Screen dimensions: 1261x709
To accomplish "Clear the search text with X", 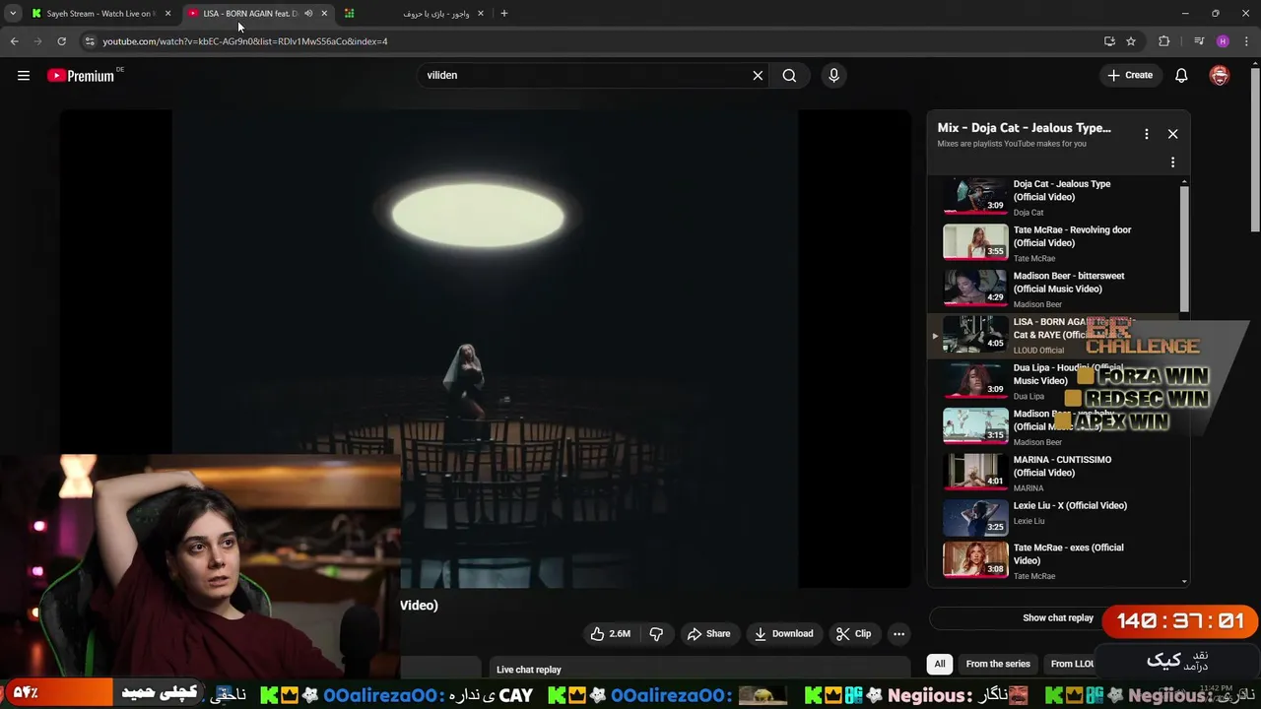I will (x=758, y=76).
